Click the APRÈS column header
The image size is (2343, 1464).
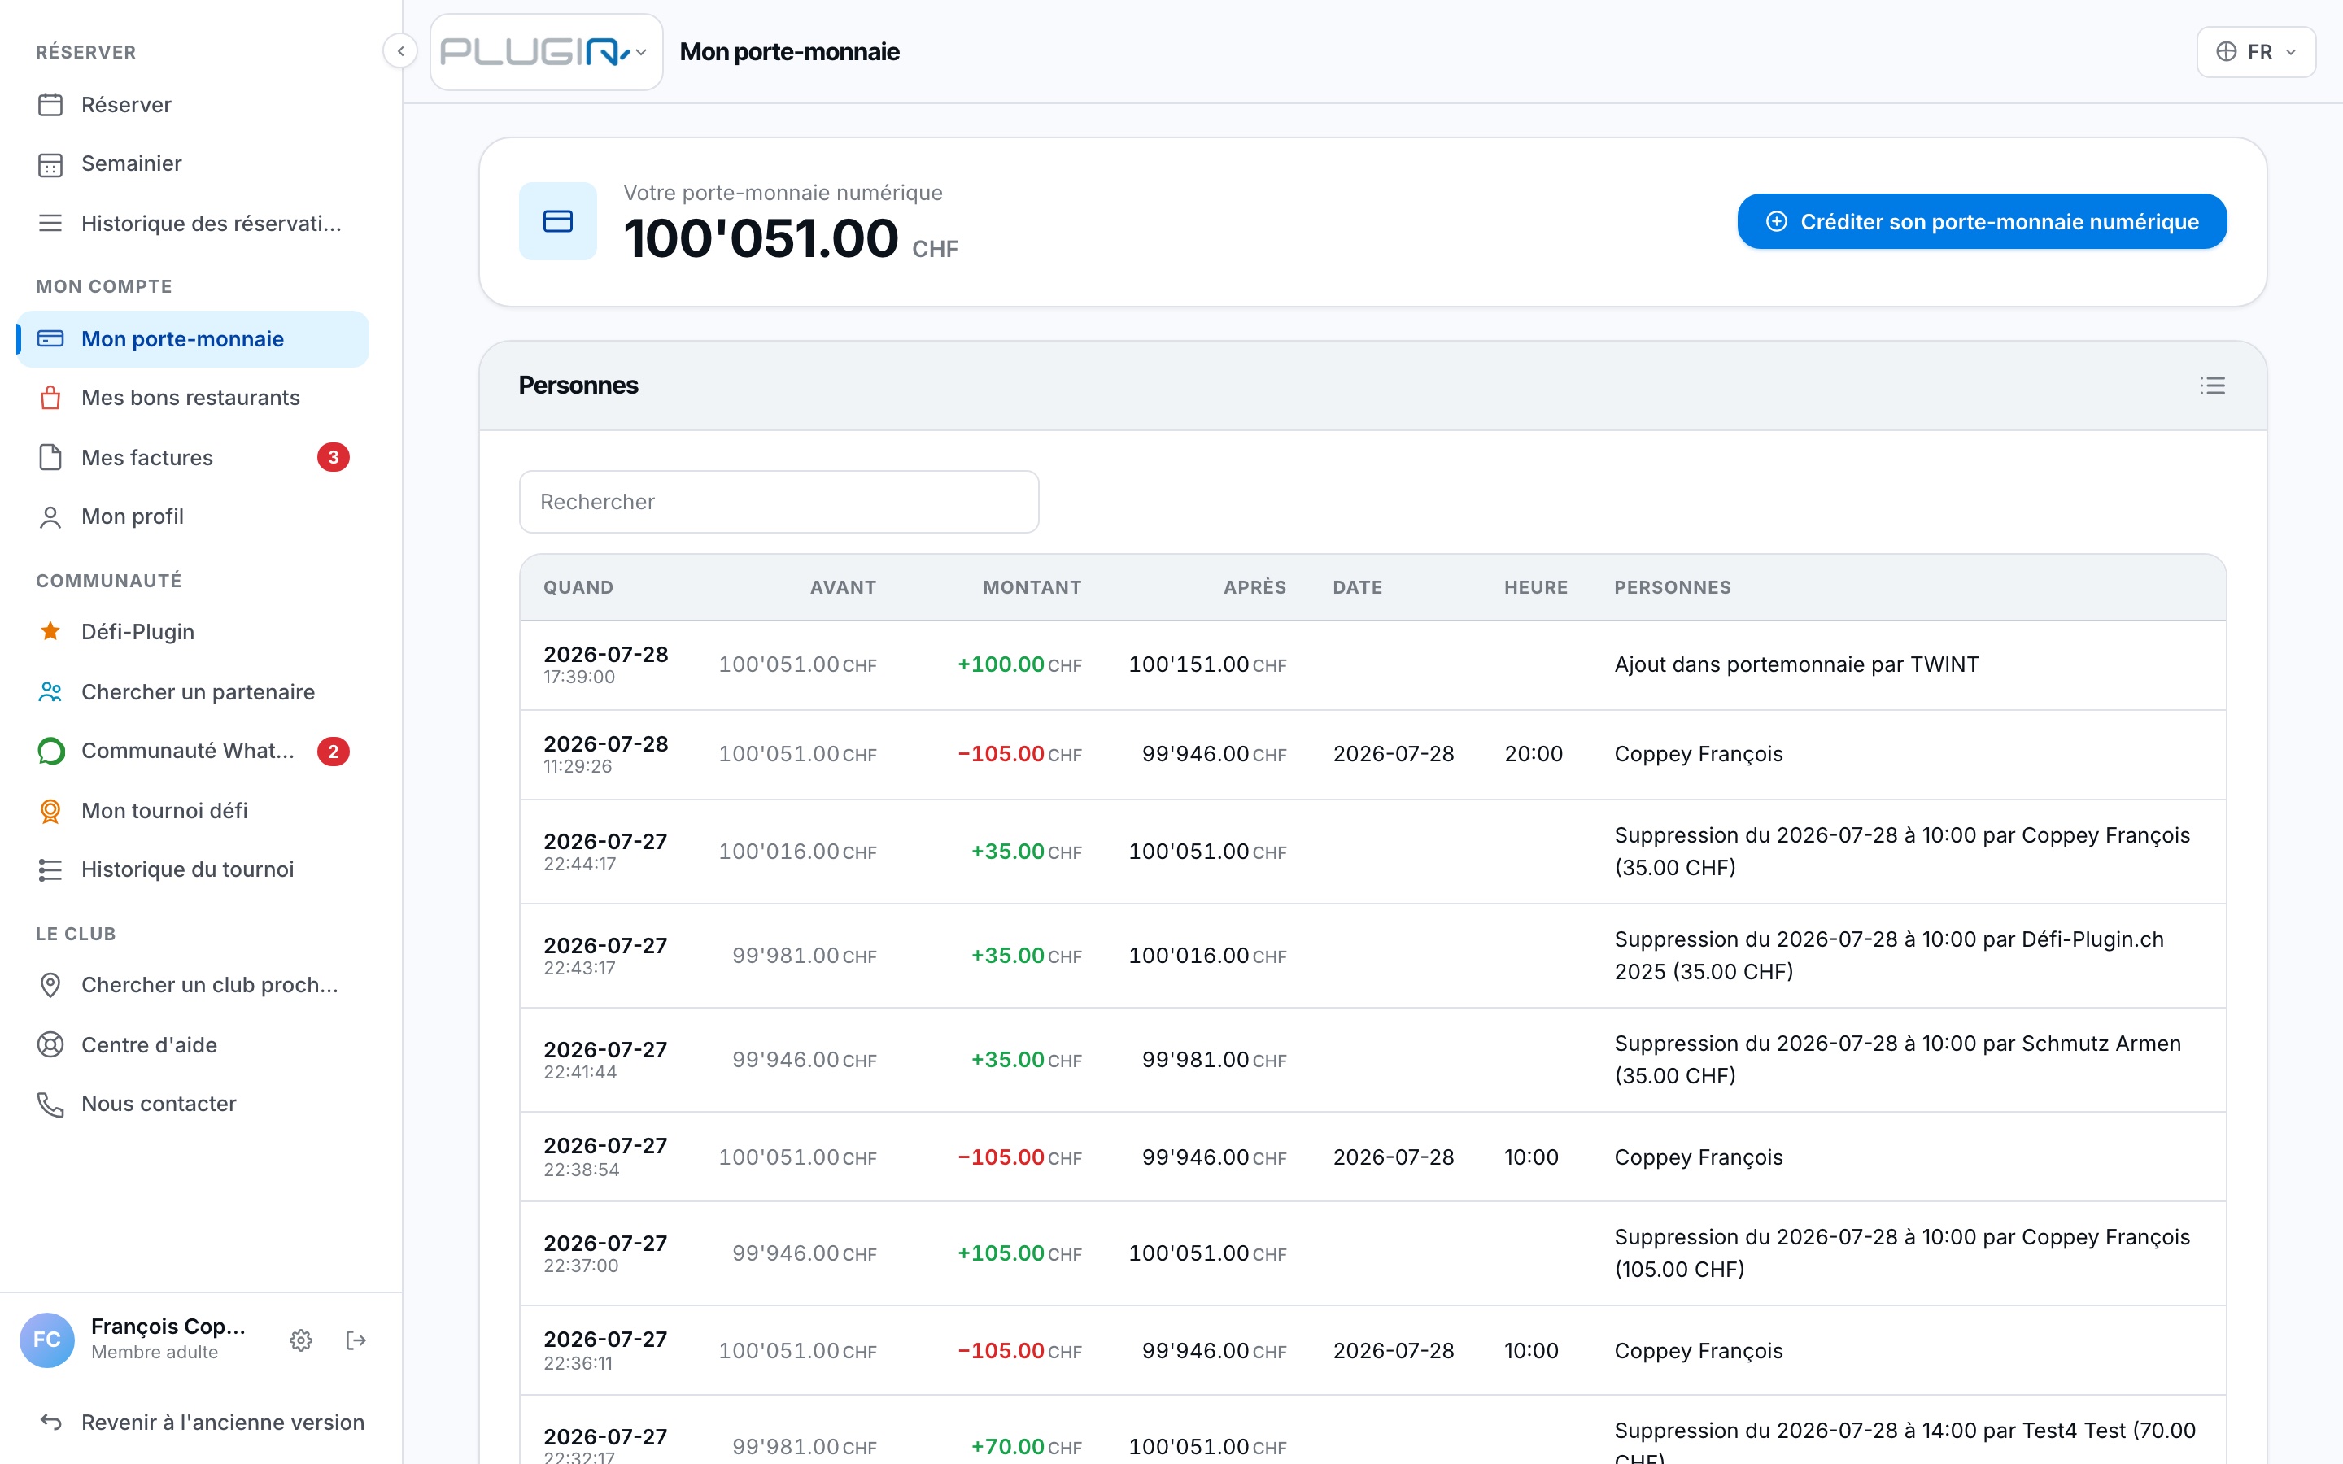(x=1254, y=588)
